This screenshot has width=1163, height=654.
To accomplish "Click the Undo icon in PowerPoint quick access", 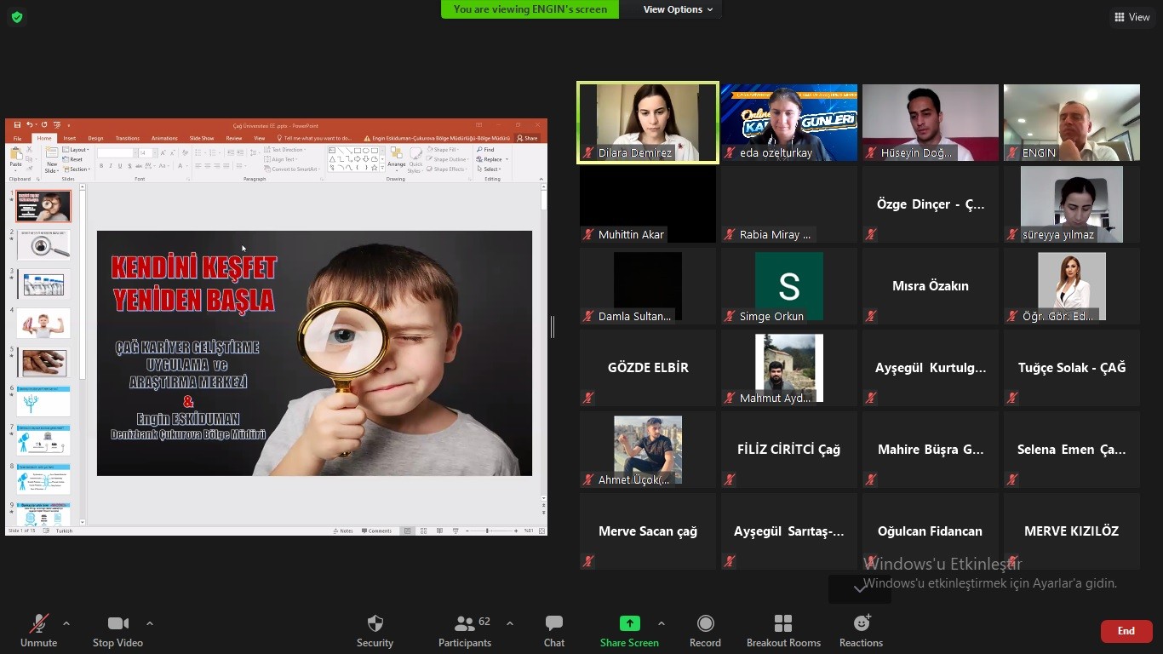I will click(30, 125).
